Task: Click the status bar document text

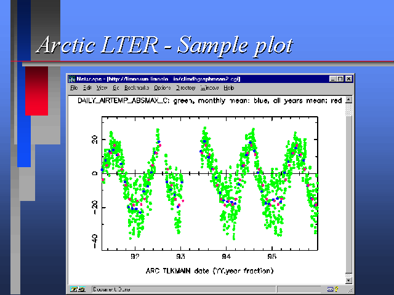Action: pyautogui.click(x=111, y=289)
